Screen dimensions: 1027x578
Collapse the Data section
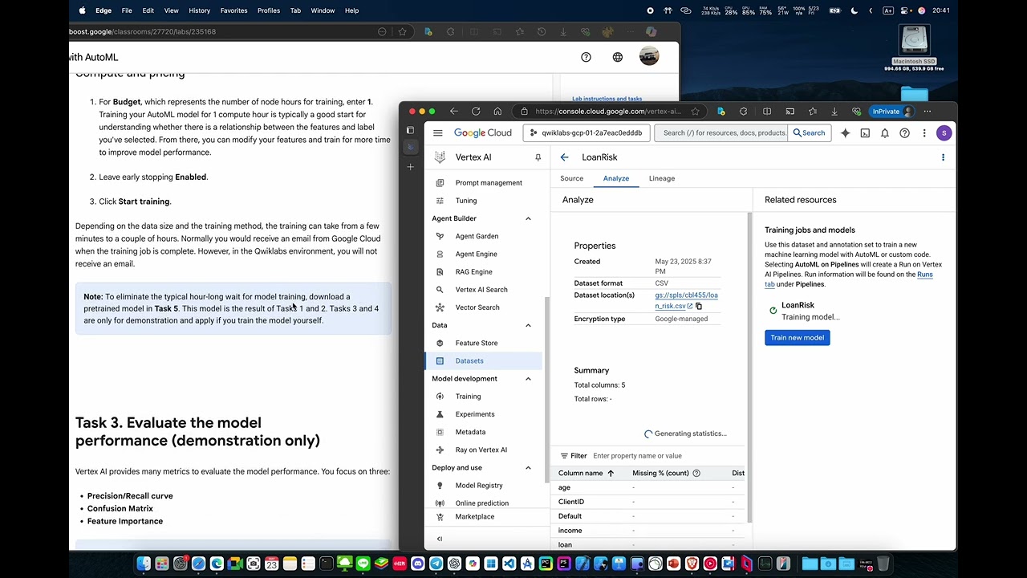pos(528,325)
